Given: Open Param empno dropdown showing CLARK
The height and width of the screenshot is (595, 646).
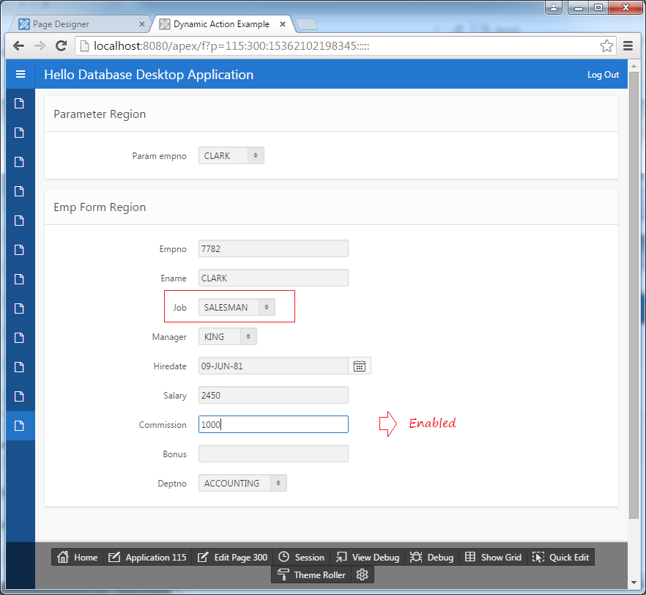Looking at the screenshot, I should [231, 155].
